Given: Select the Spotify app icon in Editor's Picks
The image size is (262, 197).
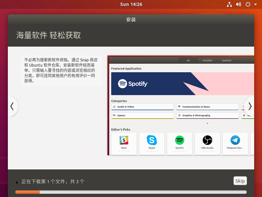Looking at the screenshot, I should coord(179,140).
